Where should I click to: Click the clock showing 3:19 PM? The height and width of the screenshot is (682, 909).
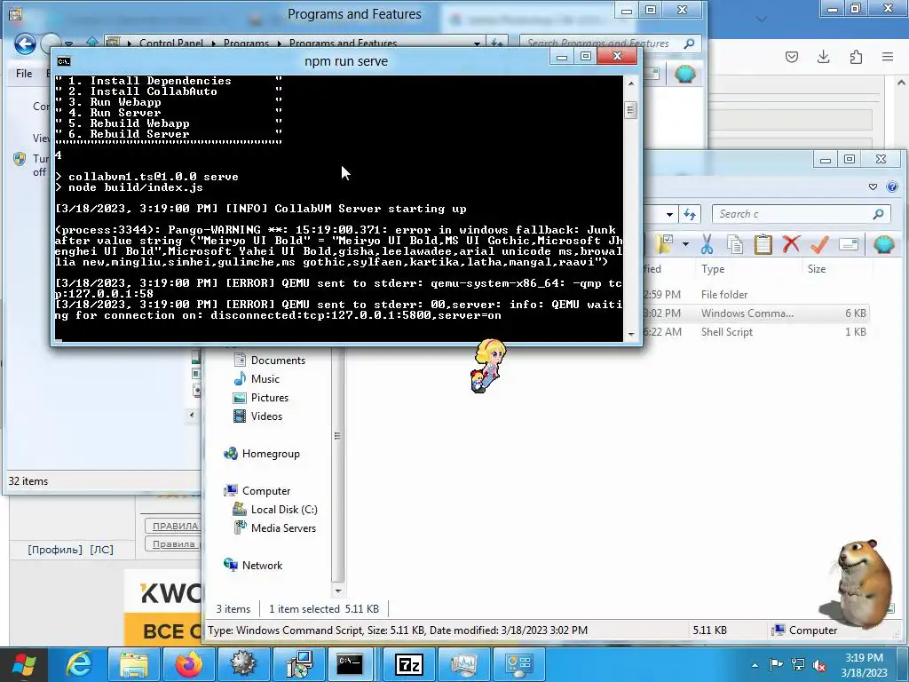[864, 658]
